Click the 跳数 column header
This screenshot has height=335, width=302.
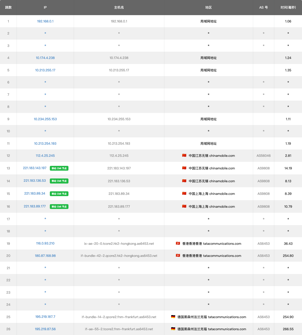[x=8, y=7]
